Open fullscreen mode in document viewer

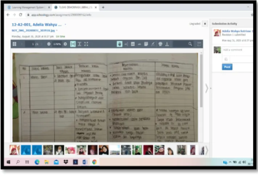pyautogui.click(x=86, y=44)
